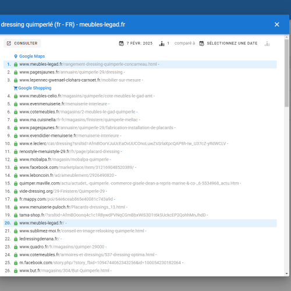Open the Google Shopping result link

pos(35,88)
